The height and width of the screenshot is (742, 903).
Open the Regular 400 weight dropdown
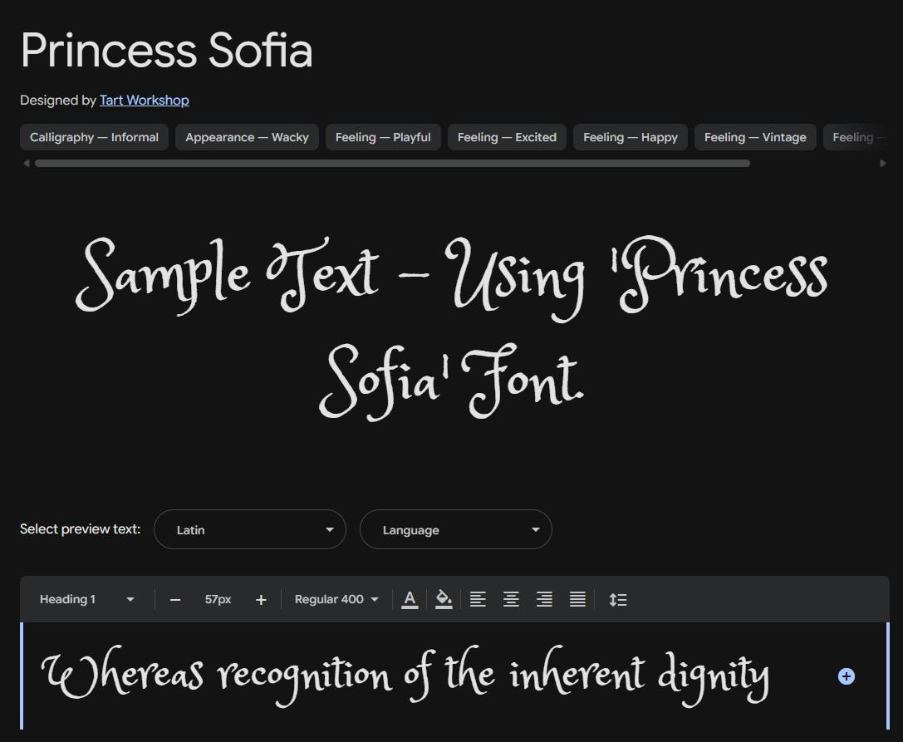point(336,599)
